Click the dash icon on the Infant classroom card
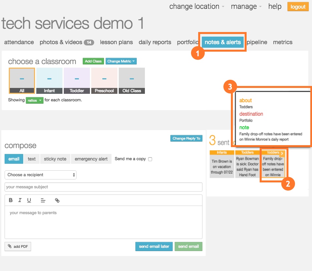 (49, 78)
